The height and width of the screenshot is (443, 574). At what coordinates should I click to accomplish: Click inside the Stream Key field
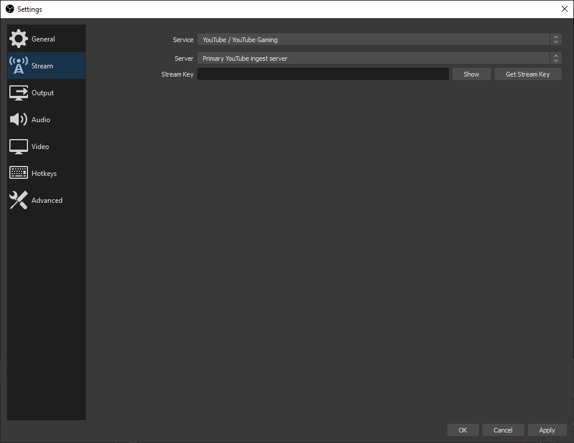(x=323, y=74)
